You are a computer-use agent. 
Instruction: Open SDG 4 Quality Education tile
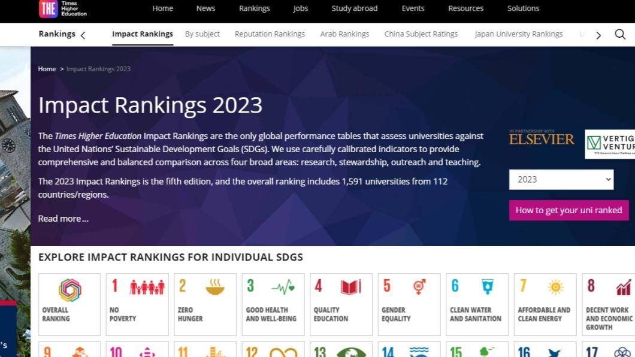pos(341,304)
